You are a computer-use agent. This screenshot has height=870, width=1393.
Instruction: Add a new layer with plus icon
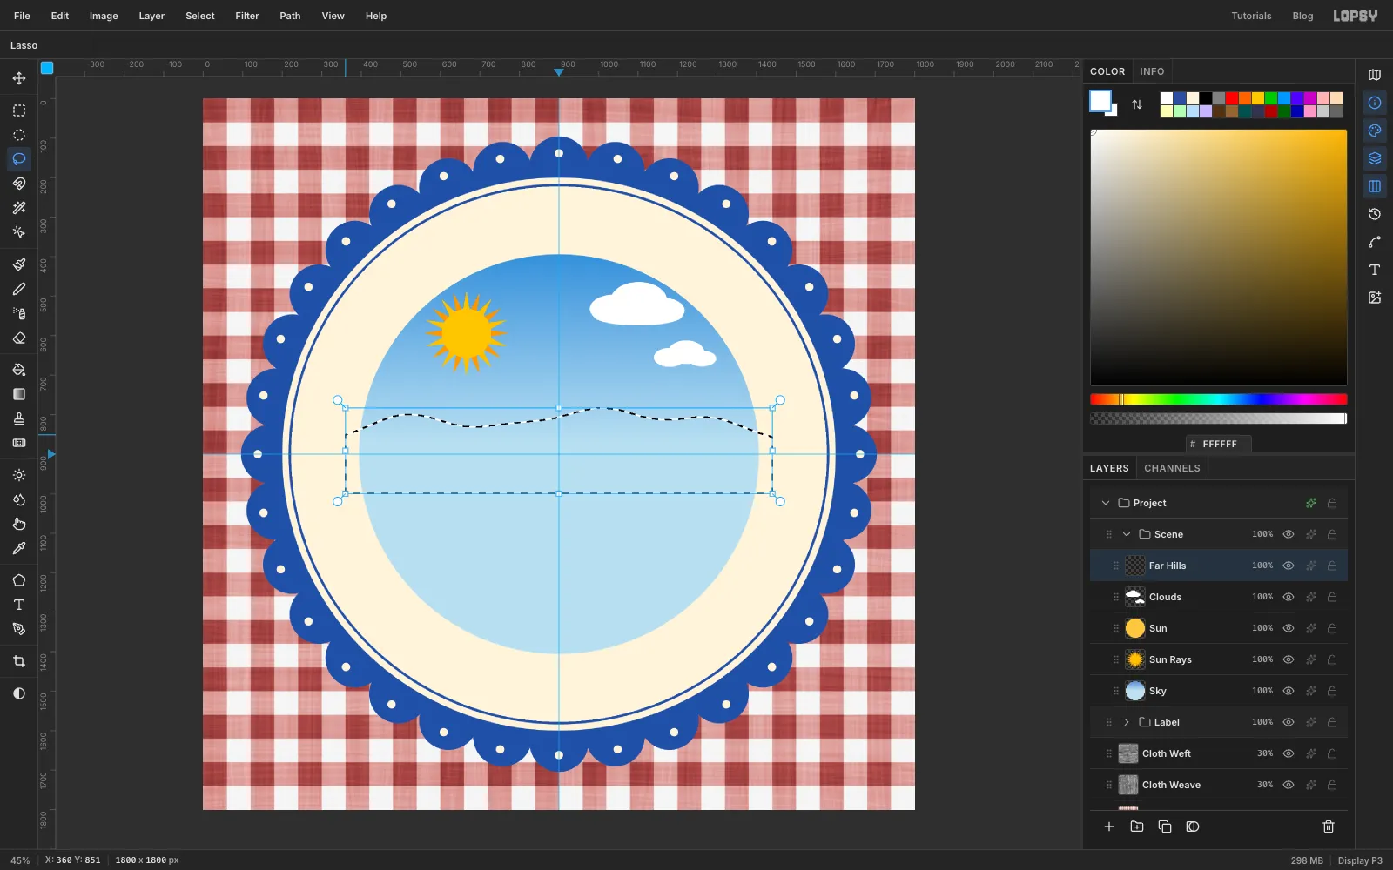click(1109, 826)
